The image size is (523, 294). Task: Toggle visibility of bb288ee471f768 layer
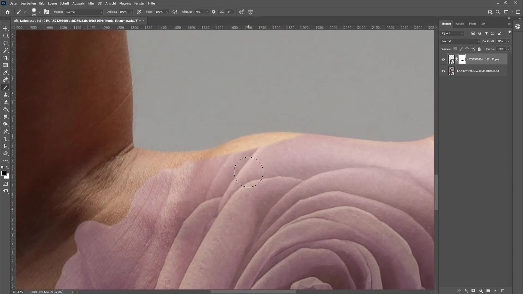[443, 71]
